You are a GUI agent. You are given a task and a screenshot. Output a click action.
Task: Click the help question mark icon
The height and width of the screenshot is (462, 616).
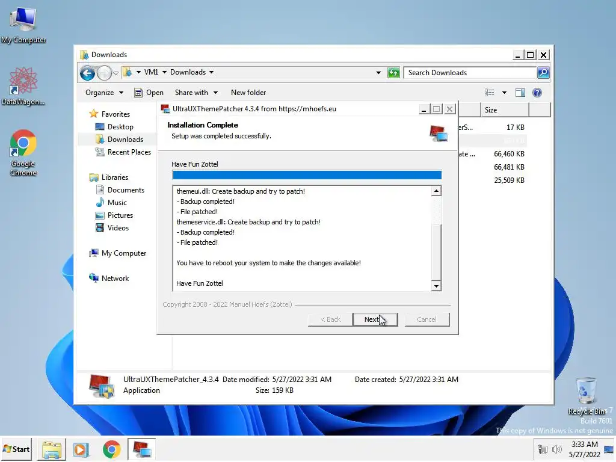click(x=537, y=93)
